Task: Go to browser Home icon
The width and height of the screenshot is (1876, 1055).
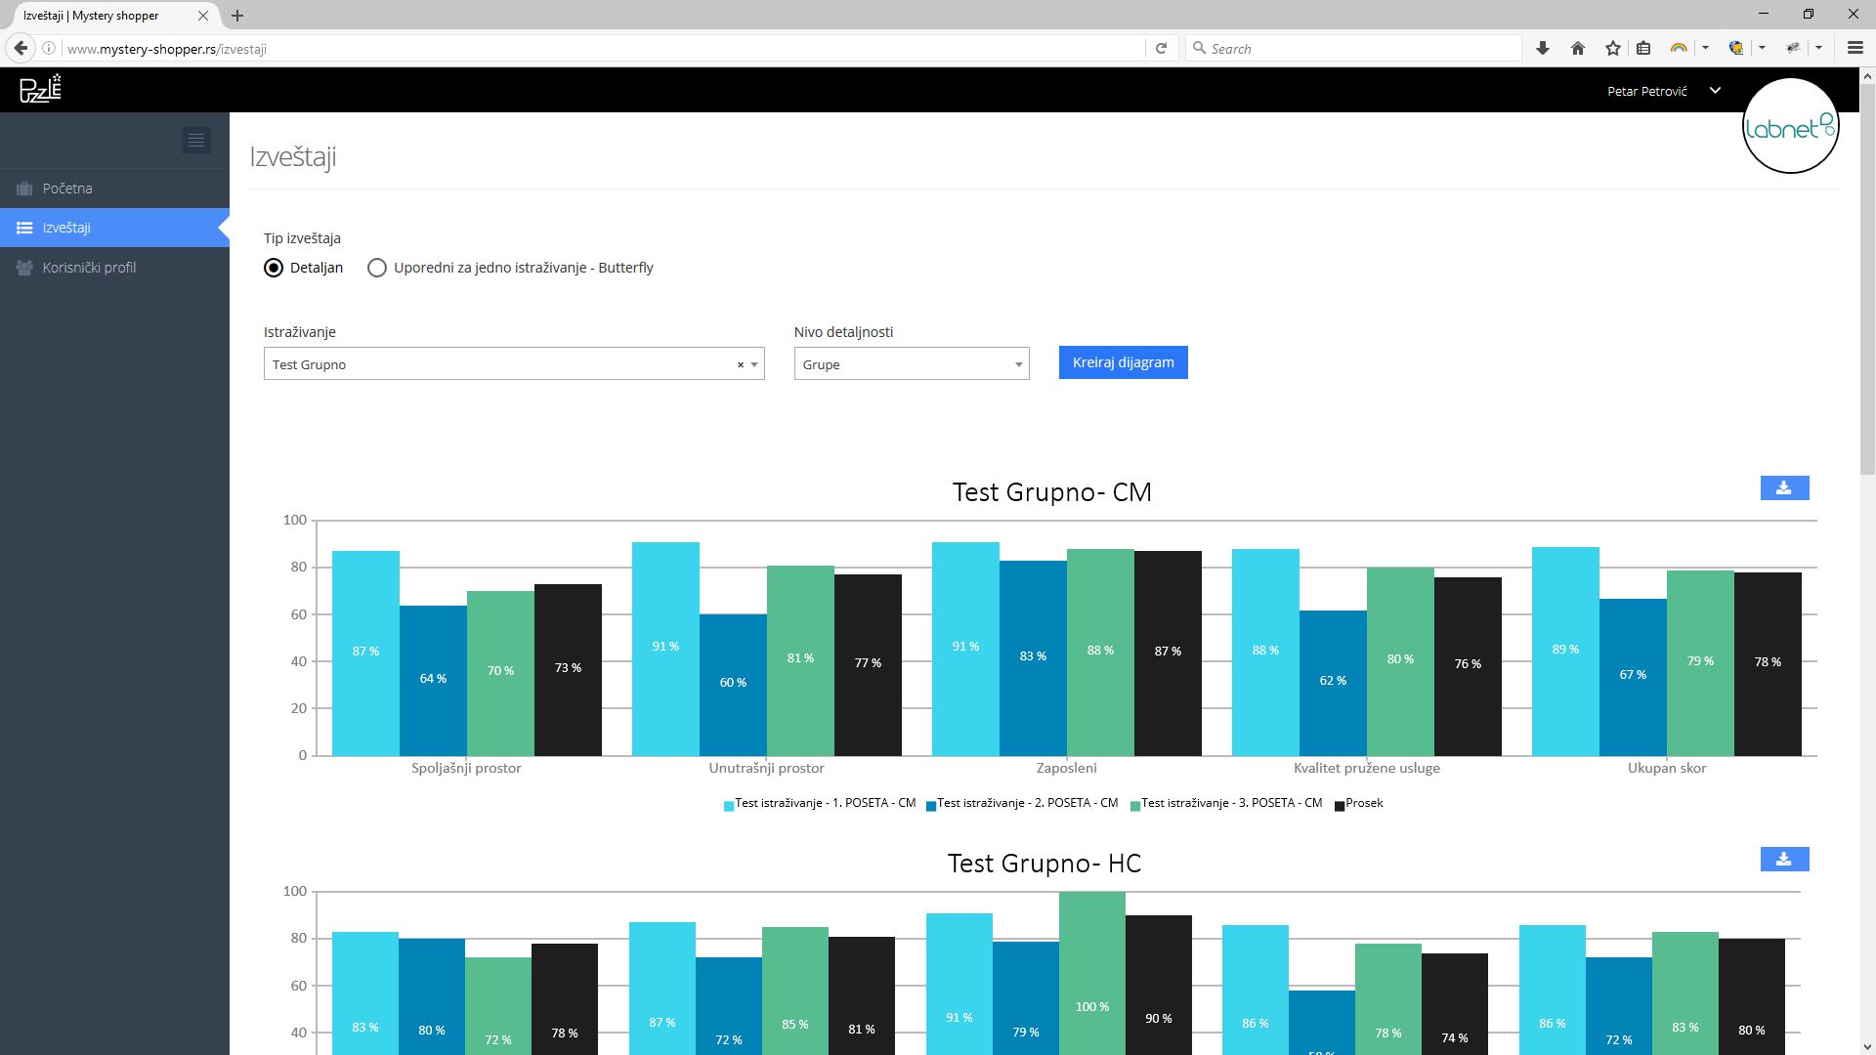Action: pos(1578,48)
